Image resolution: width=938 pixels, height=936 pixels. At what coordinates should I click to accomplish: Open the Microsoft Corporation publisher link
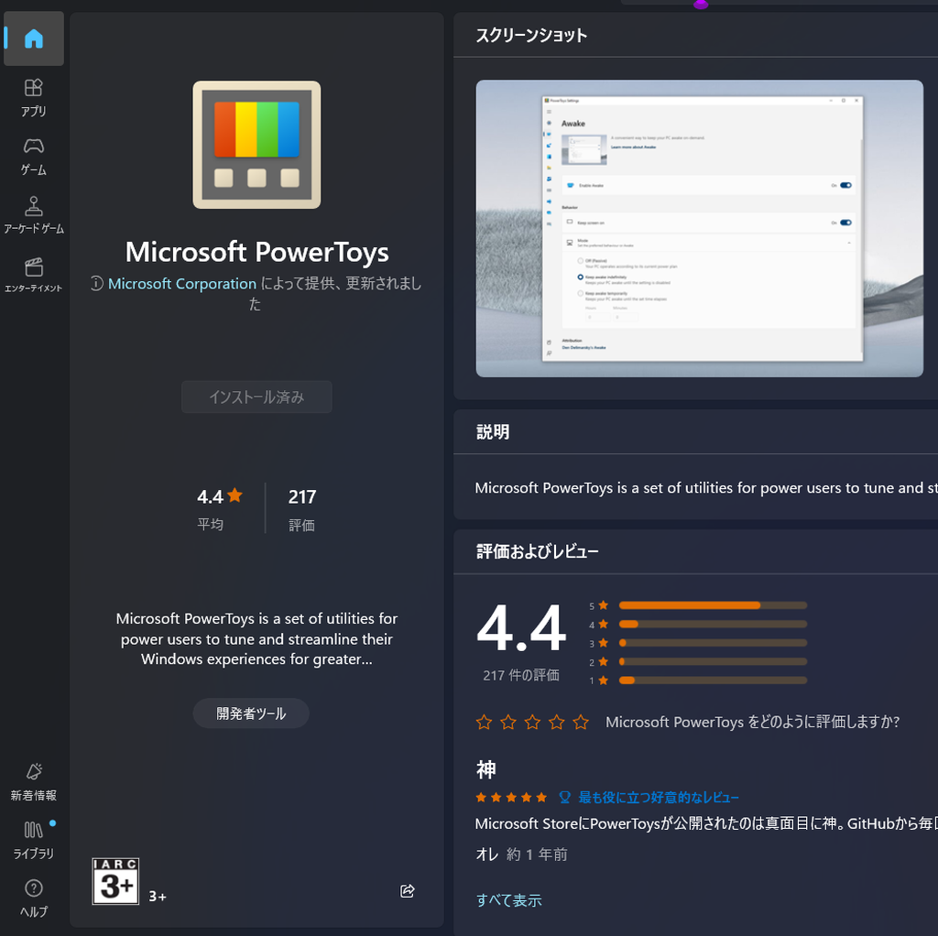[182, 284]
